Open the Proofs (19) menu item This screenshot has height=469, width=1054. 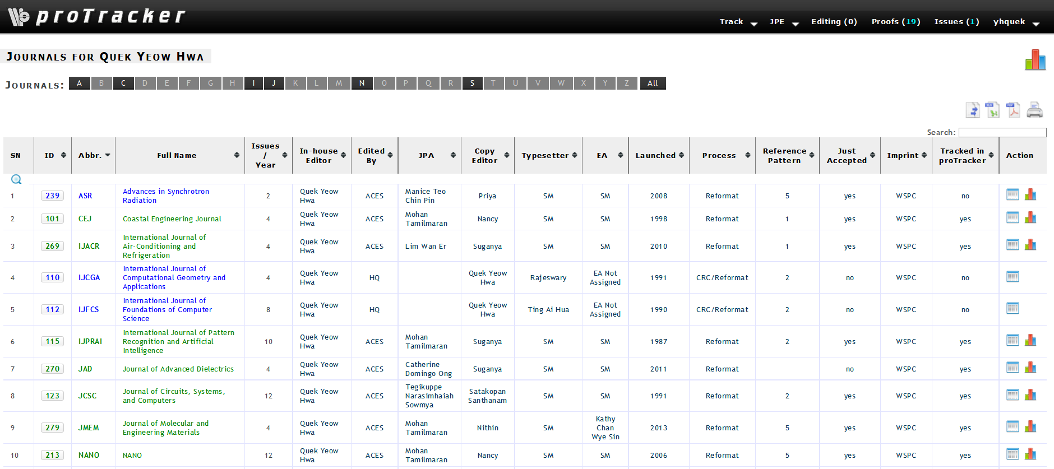[895, 22]
